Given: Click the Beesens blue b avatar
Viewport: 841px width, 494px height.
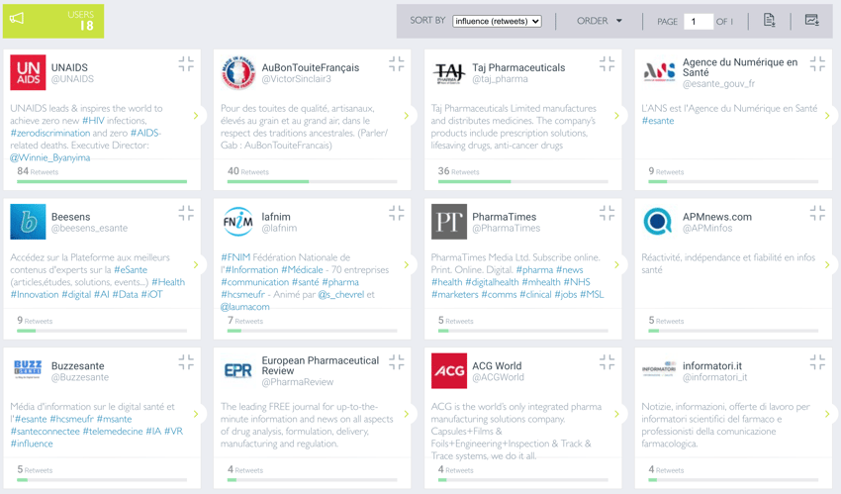Looking at the screenshot, I should (28, 222).
